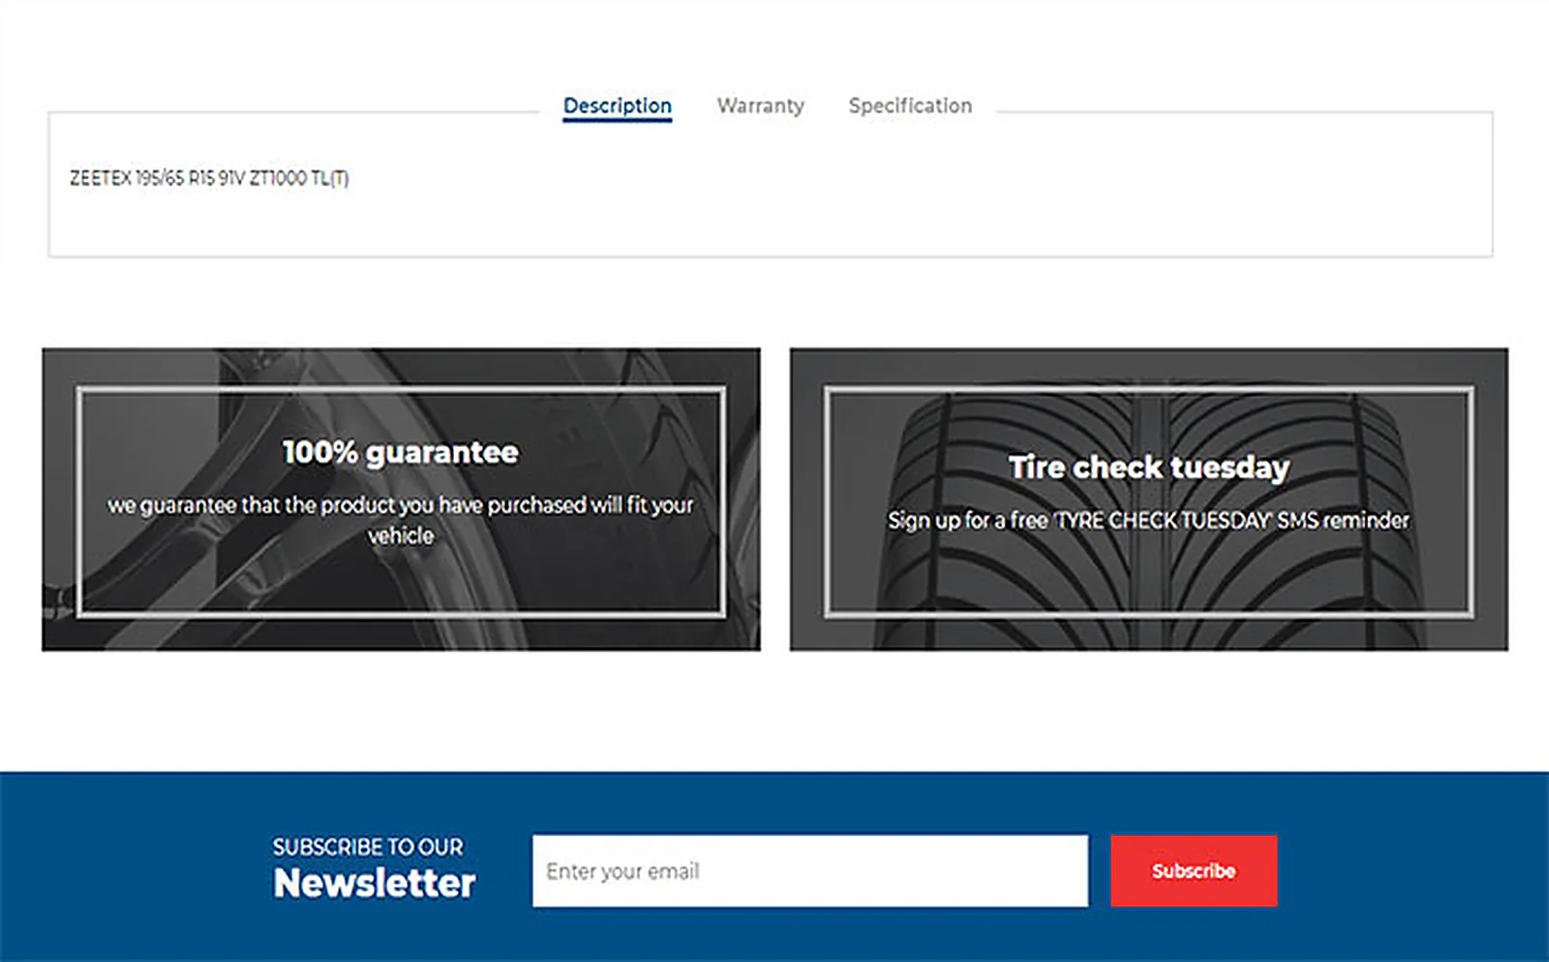Click the 'we guarantee that the product' text

pyautogui.click(x=401, y=520)
